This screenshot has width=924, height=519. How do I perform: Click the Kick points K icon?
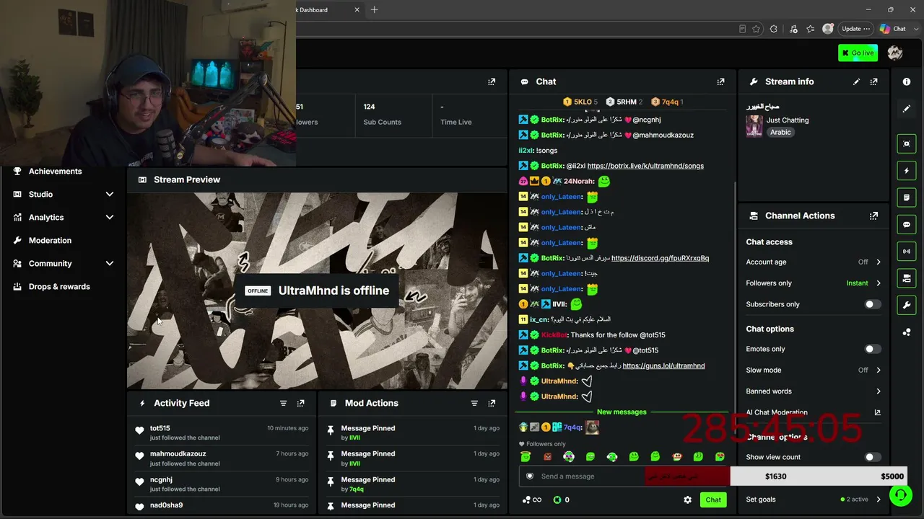[x=557, y=500]
